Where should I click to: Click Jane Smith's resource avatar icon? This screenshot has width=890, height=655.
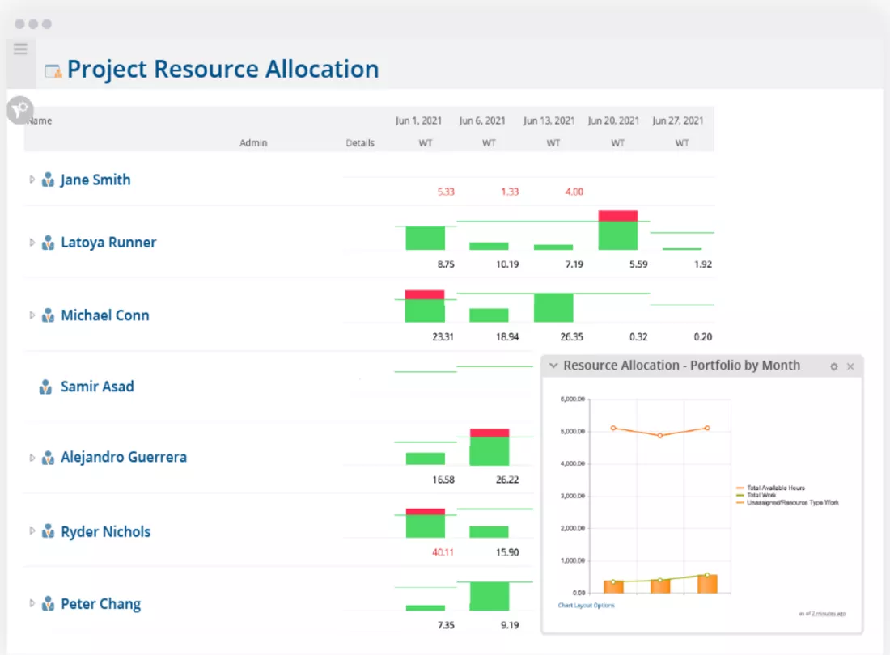(x=49, y=180)
